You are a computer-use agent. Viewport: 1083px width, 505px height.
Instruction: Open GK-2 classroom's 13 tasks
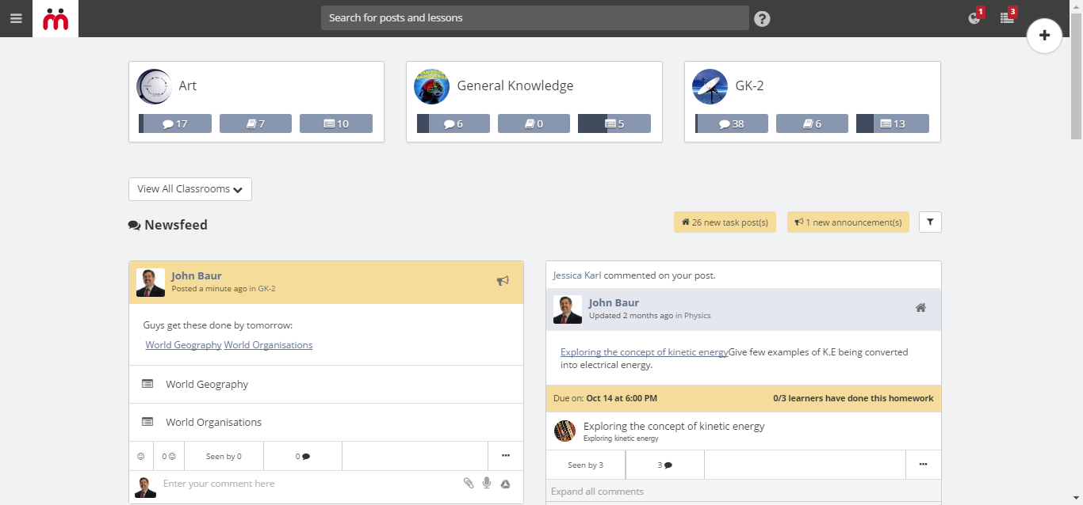(x=893, y=123)
